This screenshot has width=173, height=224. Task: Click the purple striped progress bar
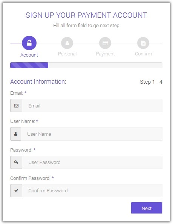(29, 65)
